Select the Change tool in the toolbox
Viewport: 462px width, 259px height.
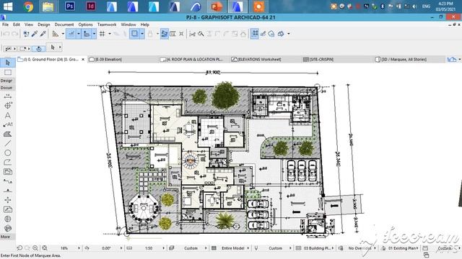point(8,228)
